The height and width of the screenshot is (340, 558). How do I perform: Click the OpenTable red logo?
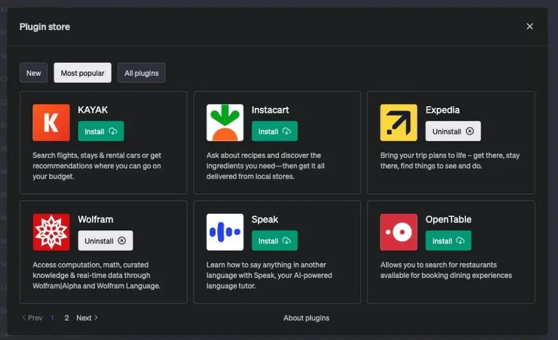tap(398, 232)
